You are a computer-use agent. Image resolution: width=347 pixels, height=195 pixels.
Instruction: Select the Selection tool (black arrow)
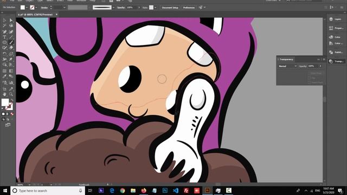click(4, 20)
